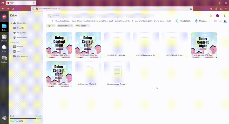Expand the collapsed breadcrumb ellipsis

point(49,21)
